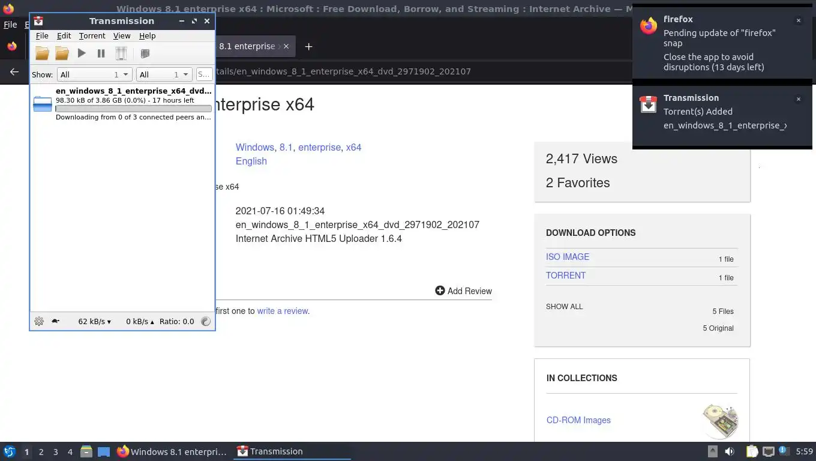Open torrent properties icon in Transmission toolbar

[x=145, y=53]
